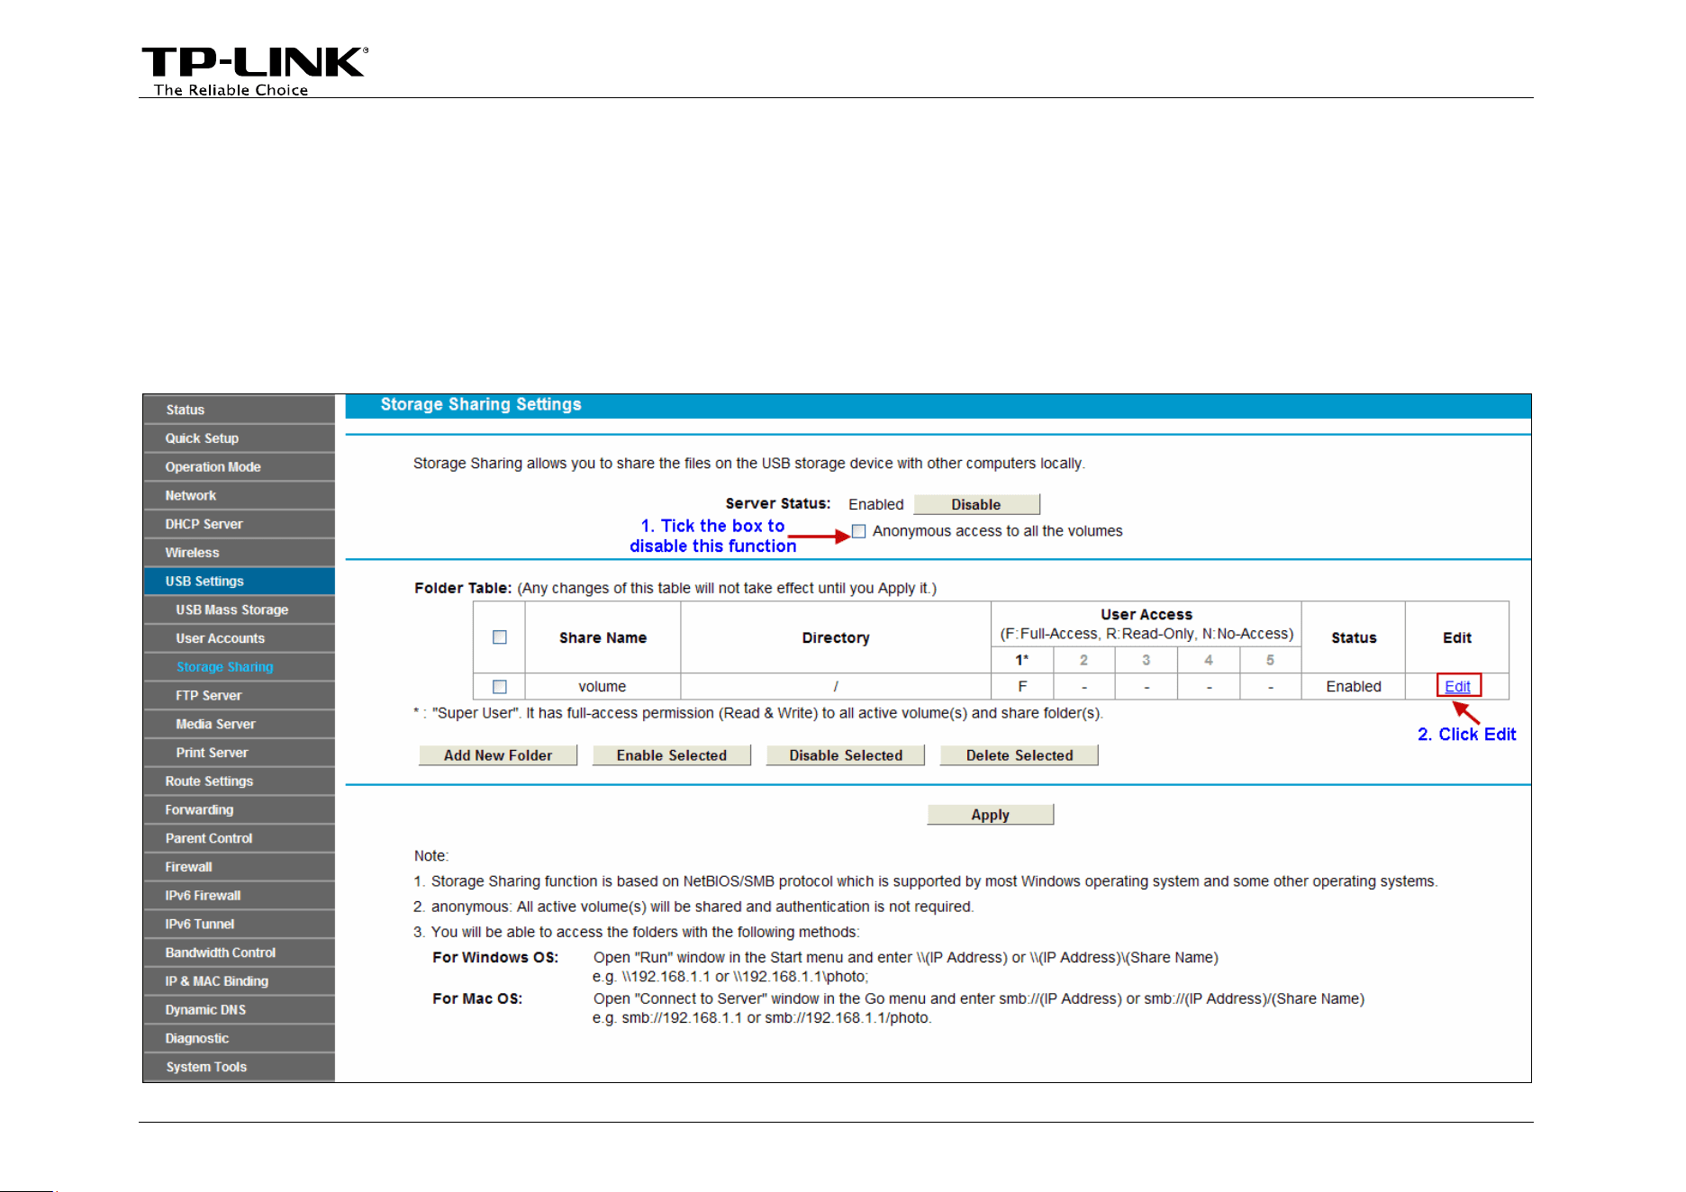Open FTP Server submenu
Viewport: 1686px width, 1192px height.
tap(239, 696)
